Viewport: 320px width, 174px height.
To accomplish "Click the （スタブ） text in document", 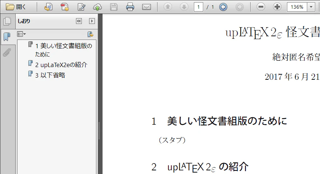I will (x=172, y=140).
